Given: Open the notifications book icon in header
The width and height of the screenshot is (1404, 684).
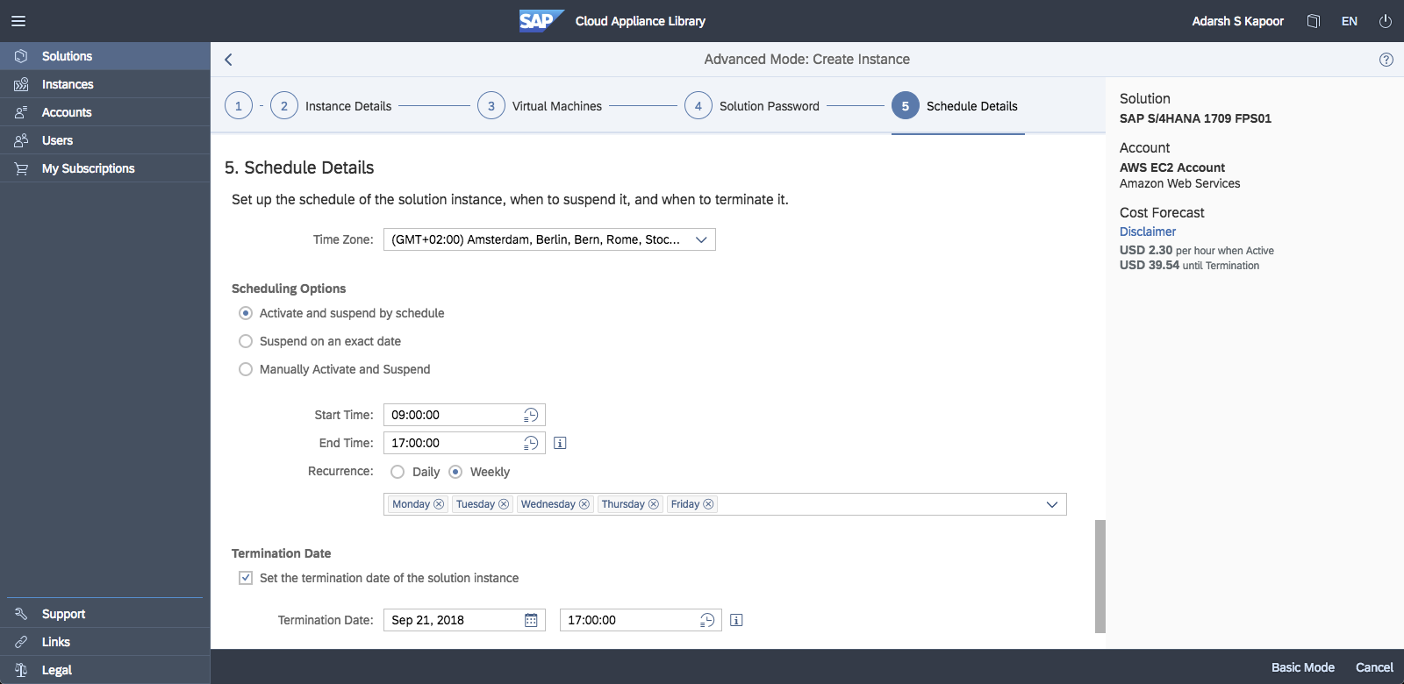Looking at the screenshot, I should [1314, 21].
